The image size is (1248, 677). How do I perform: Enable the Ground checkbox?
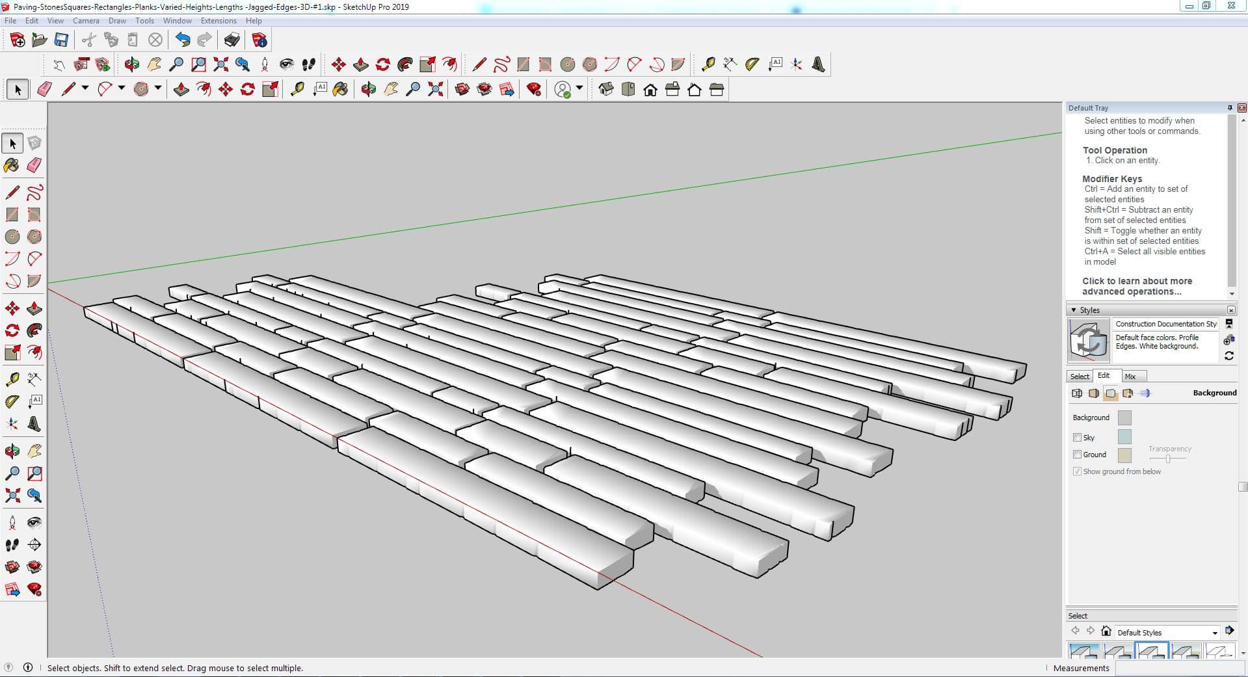tap(1077, 455)
